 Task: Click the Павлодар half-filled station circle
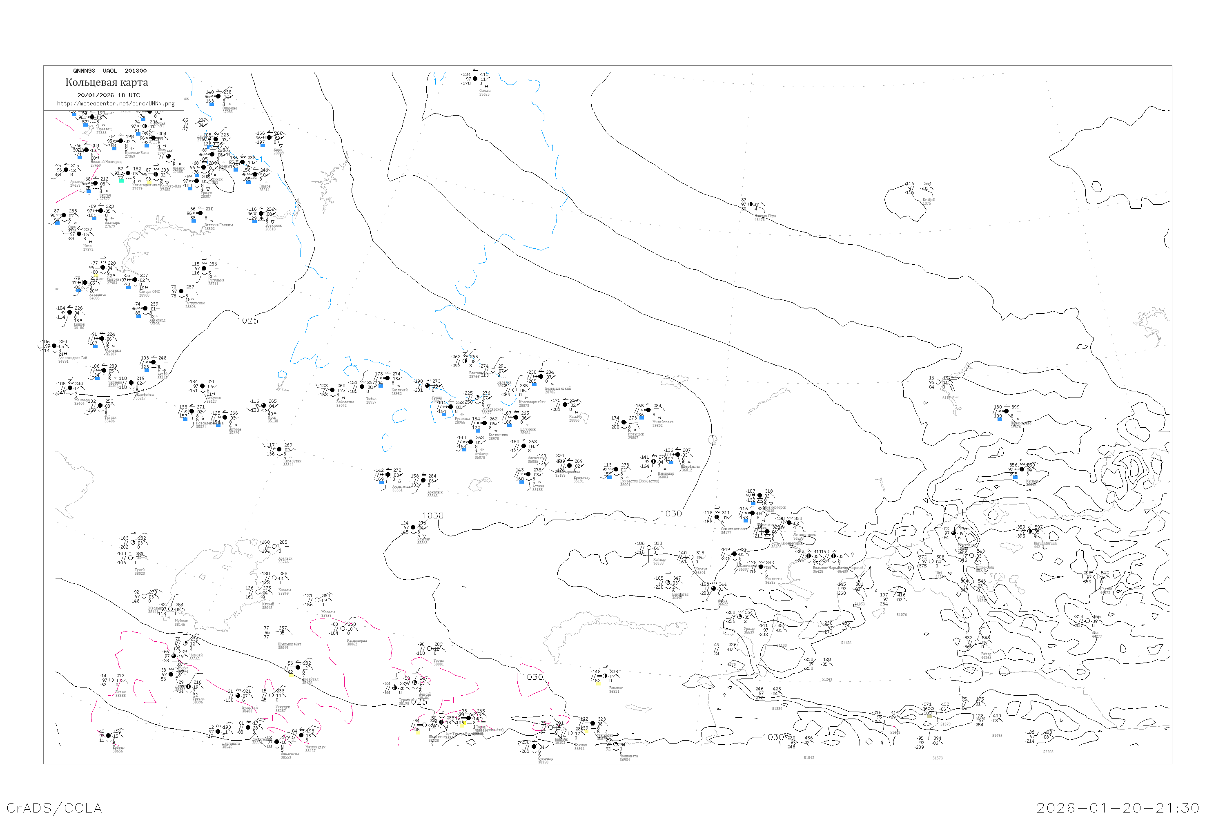pyautogui.click(x=654, y=462)
